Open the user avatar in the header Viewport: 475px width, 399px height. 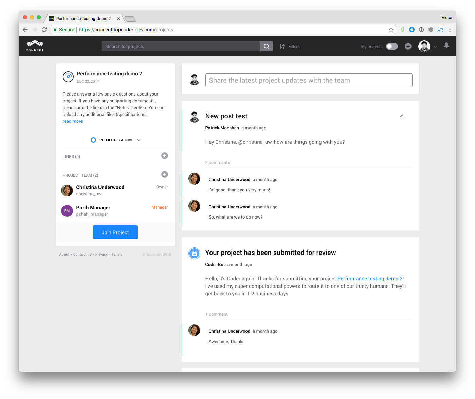coord(424,46)
